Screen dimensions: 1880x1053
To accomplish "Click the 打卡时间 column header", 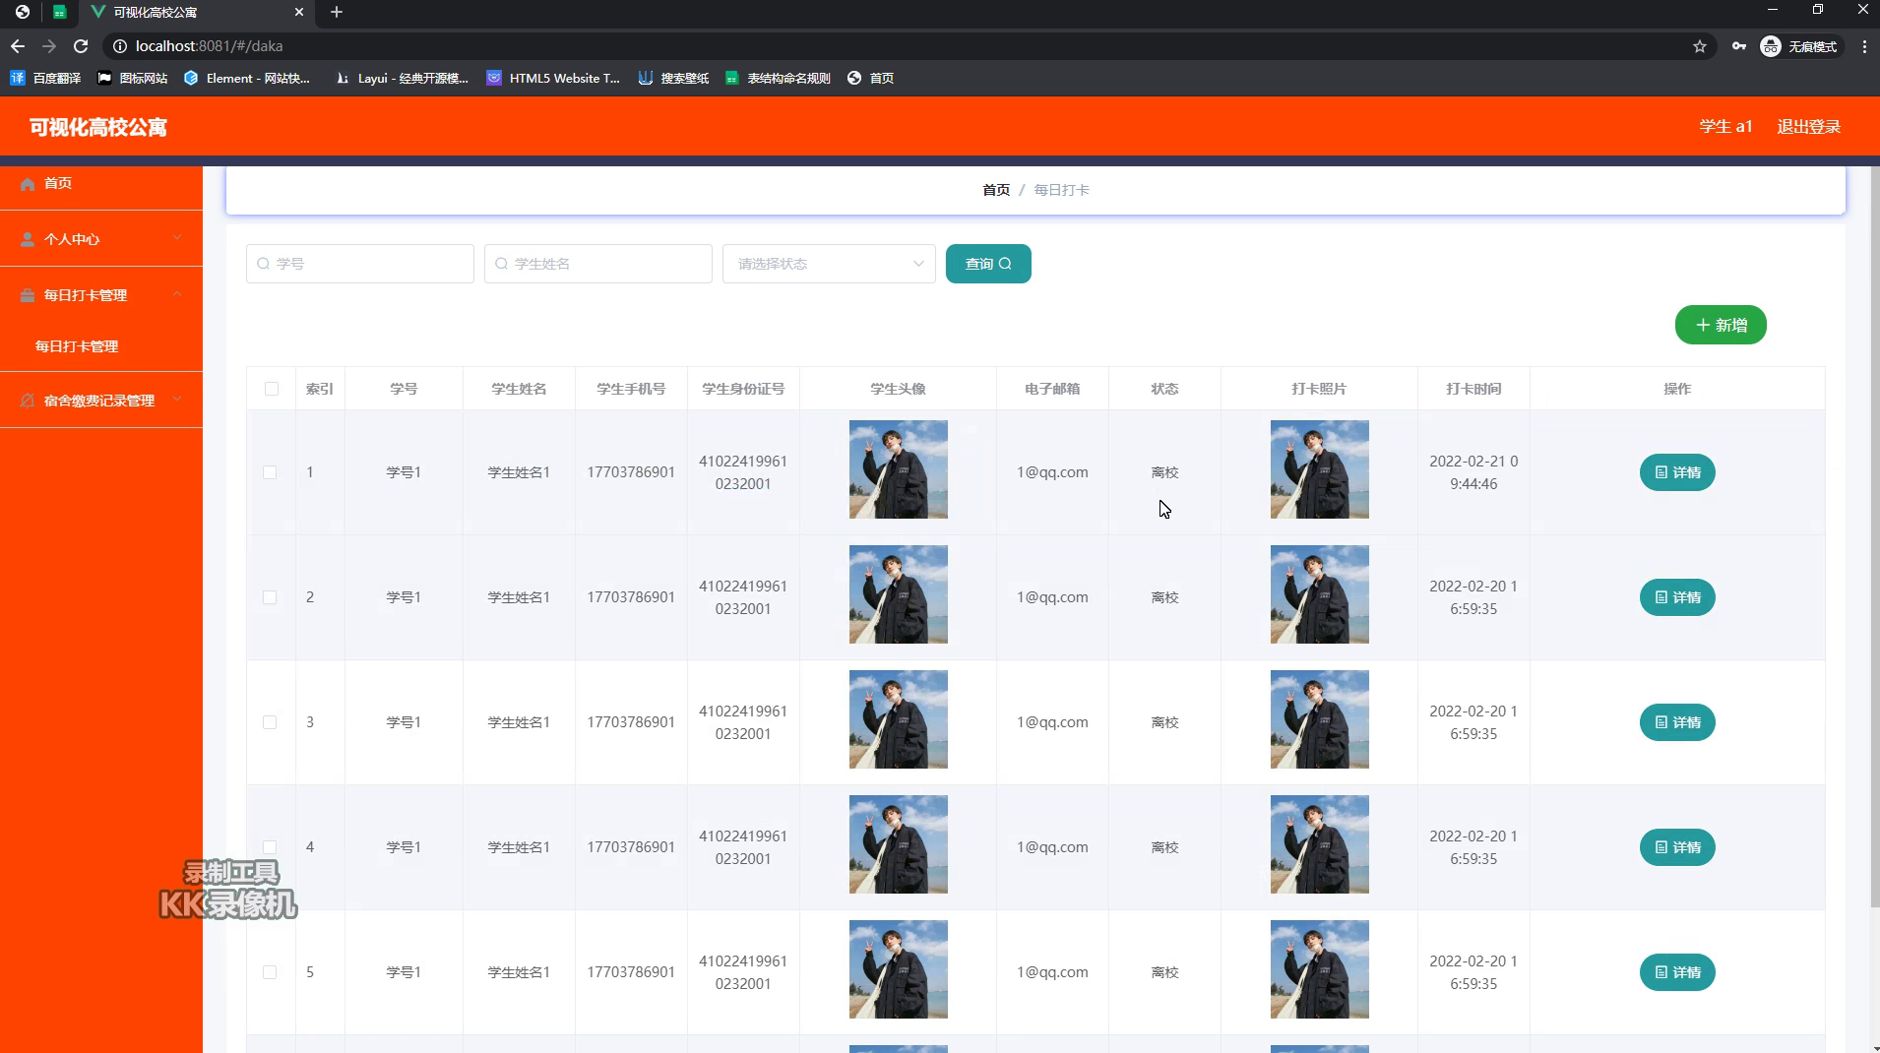I will [x=1473, y=389].
